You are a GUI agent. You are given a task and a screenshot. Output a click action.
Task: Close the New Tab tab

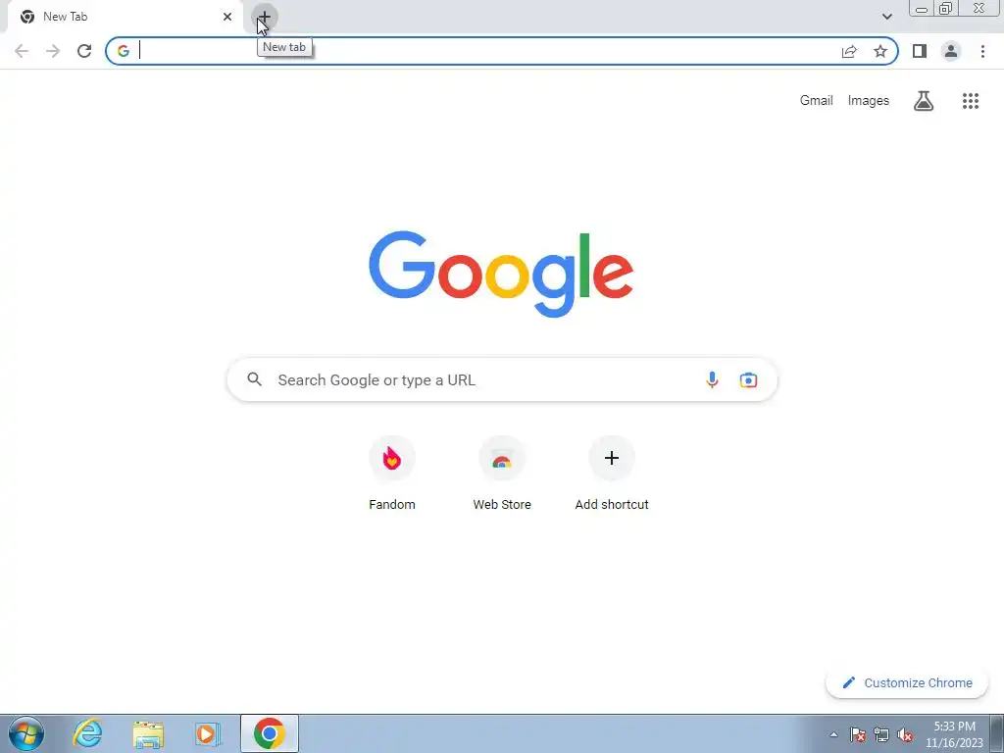click(x=227, y=17)
